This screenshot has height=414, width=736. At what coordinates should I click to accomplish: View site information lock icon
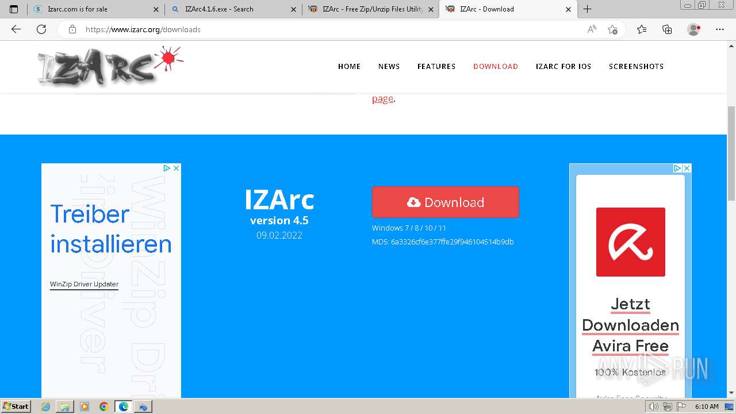tap(72, 29)
